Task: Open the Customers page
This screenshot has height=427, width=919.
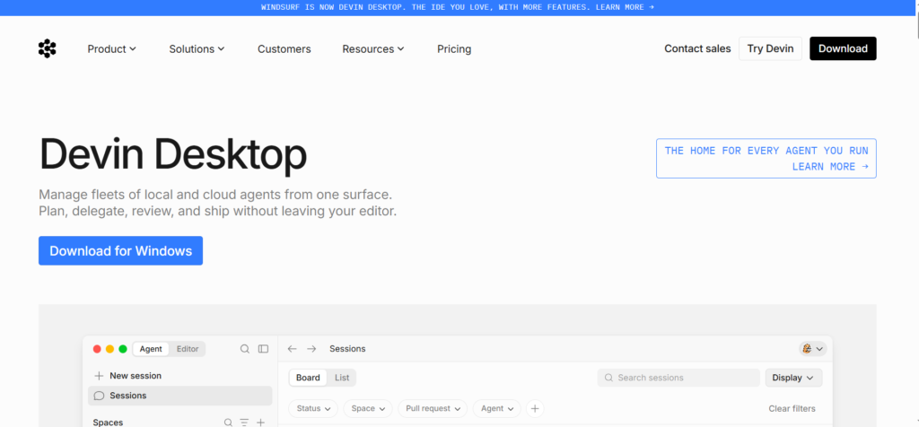Action: pos(284,49)
